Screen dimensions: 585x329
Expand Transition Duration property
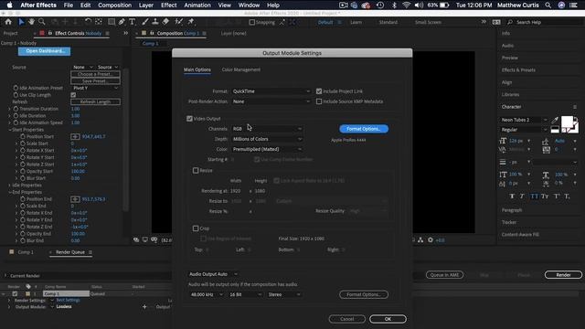tap(10, 109)
